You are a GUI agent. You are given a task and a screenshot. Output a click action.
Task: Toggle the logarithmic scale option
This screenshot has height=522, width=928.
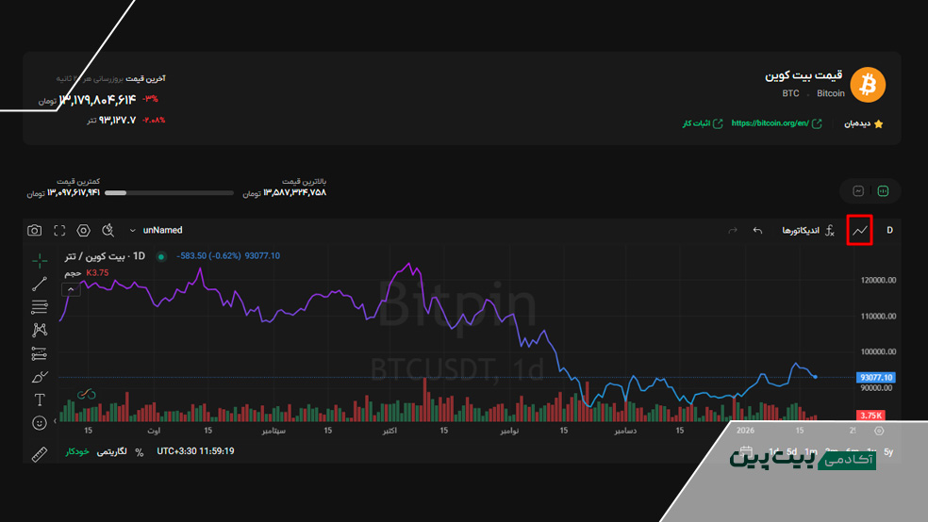[117, 452]
